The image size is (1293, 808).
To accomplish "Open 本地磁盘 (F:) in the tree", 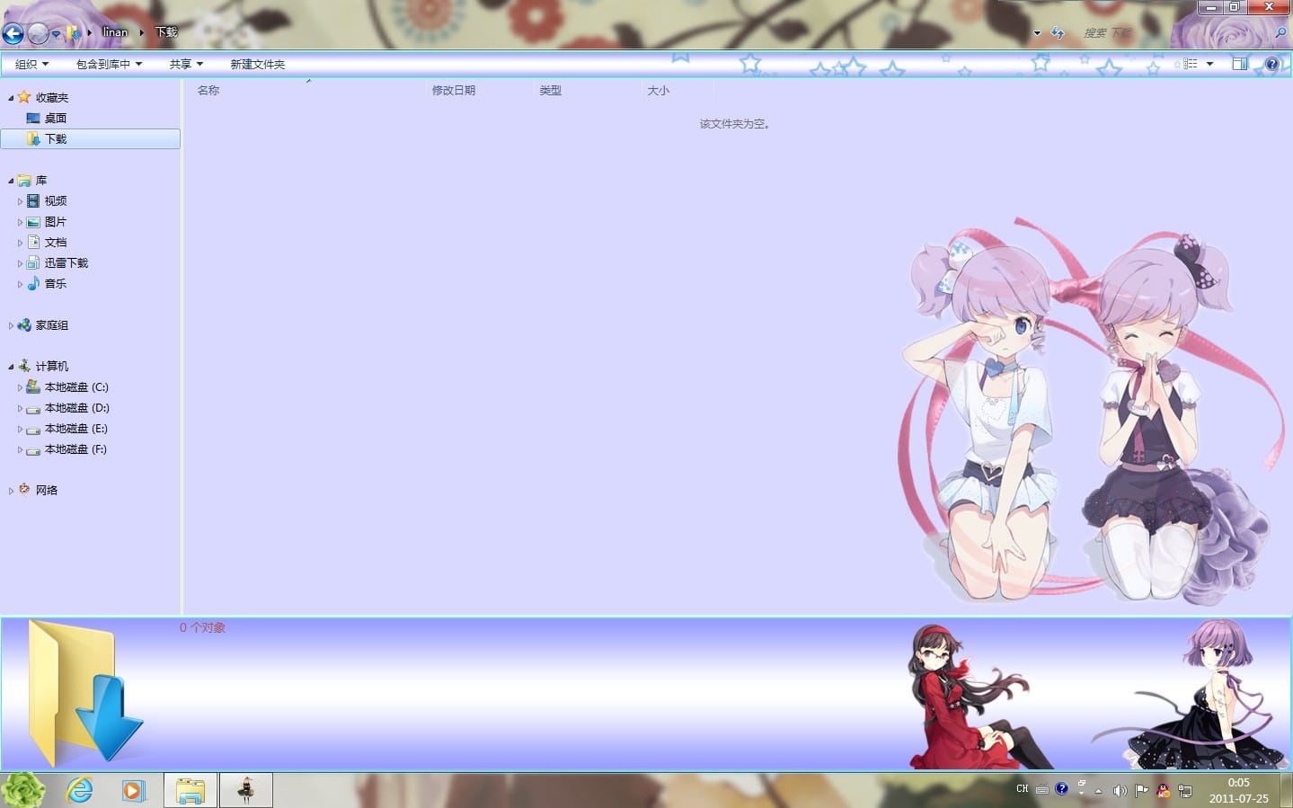I will pyautogui.click(x=75, y=448).
